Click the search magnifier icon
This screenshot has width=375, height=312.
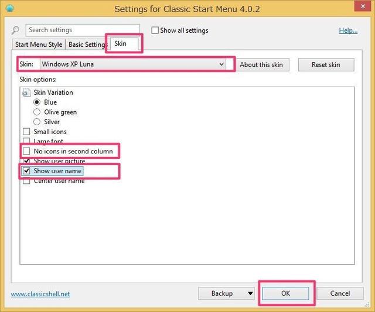tap(16, 30)
